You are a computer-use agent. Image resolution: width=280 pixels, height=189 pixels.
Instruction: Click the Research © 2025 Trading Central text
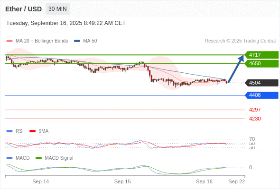pyautogui.click(x=240, y=41)
